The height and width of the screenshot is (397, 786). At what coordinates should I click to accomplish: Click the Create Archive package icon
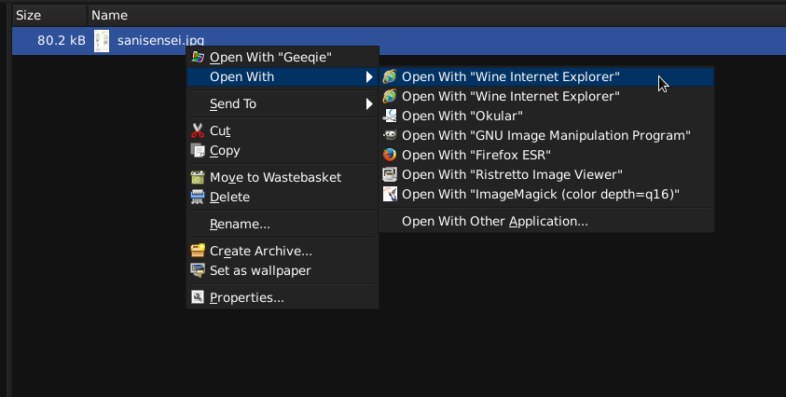point(197,251)
